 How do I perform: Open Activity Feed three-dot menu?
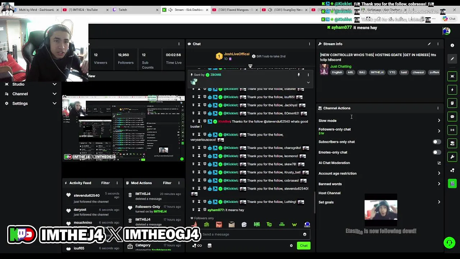click(117, 183)
